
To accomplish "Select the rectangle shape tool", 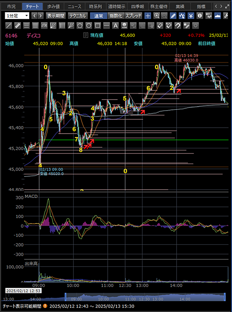I will (98, 25).
